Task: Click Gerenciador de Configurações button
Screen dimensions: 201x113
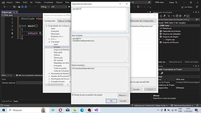Action: (143, 21)
